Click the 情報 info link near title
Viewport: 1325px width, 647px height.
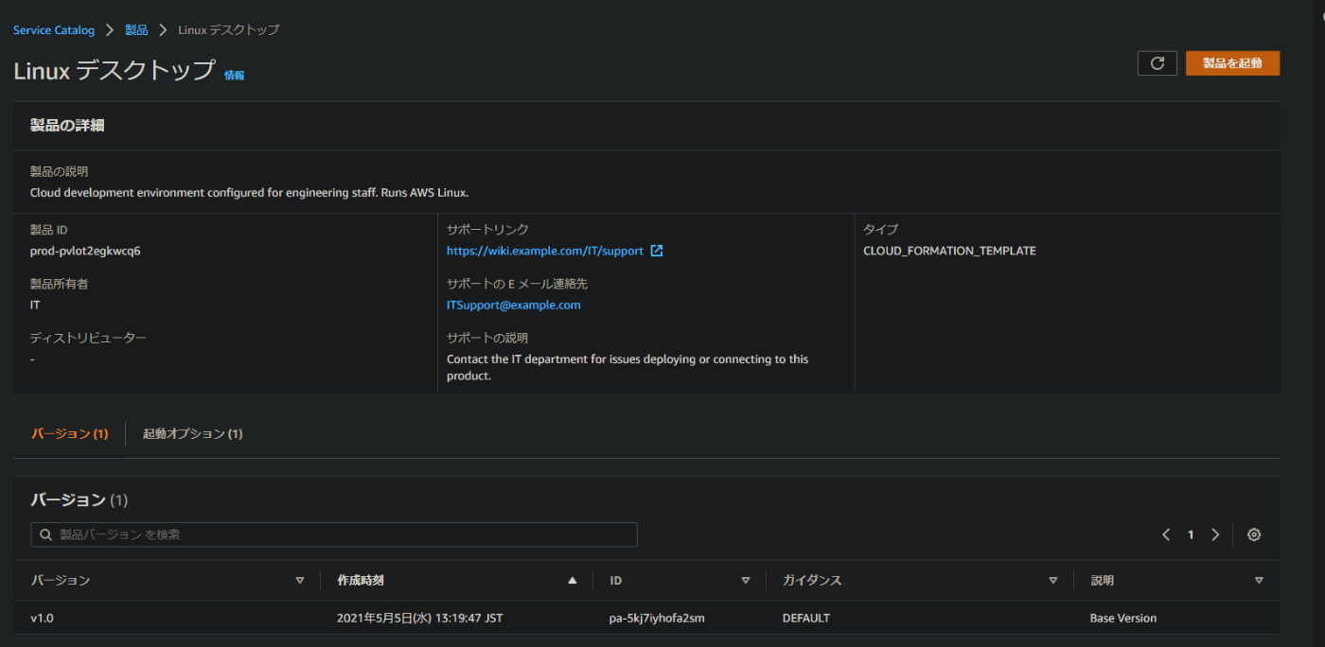pyautogui.click(x=234, y=76)
